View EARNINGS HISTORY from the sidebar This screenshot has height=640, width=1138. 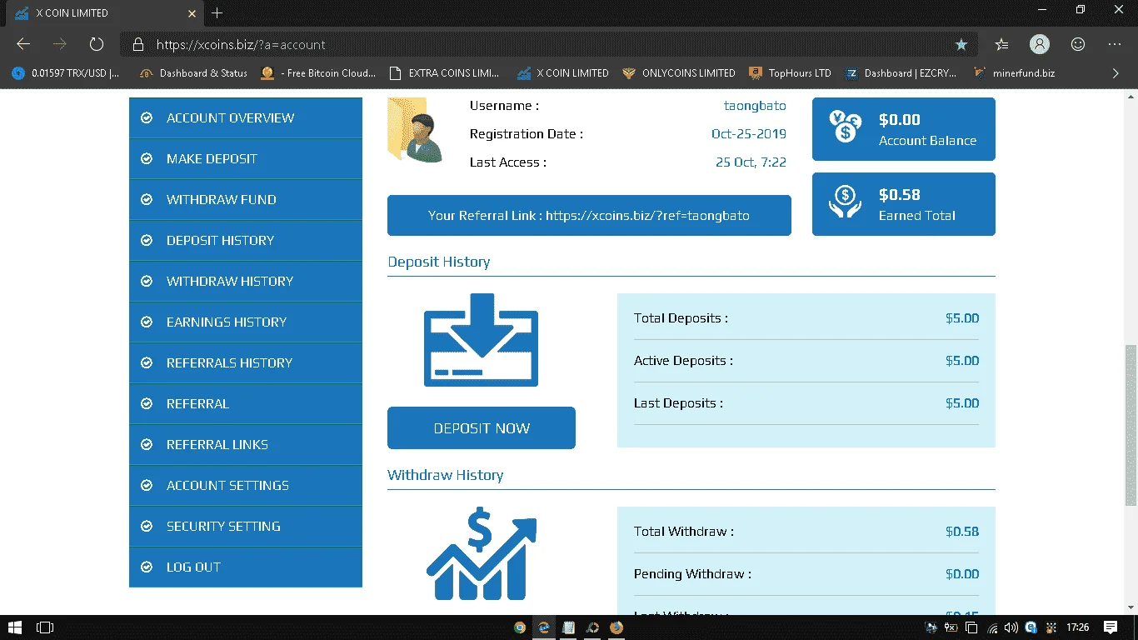(x=246, y=322)
